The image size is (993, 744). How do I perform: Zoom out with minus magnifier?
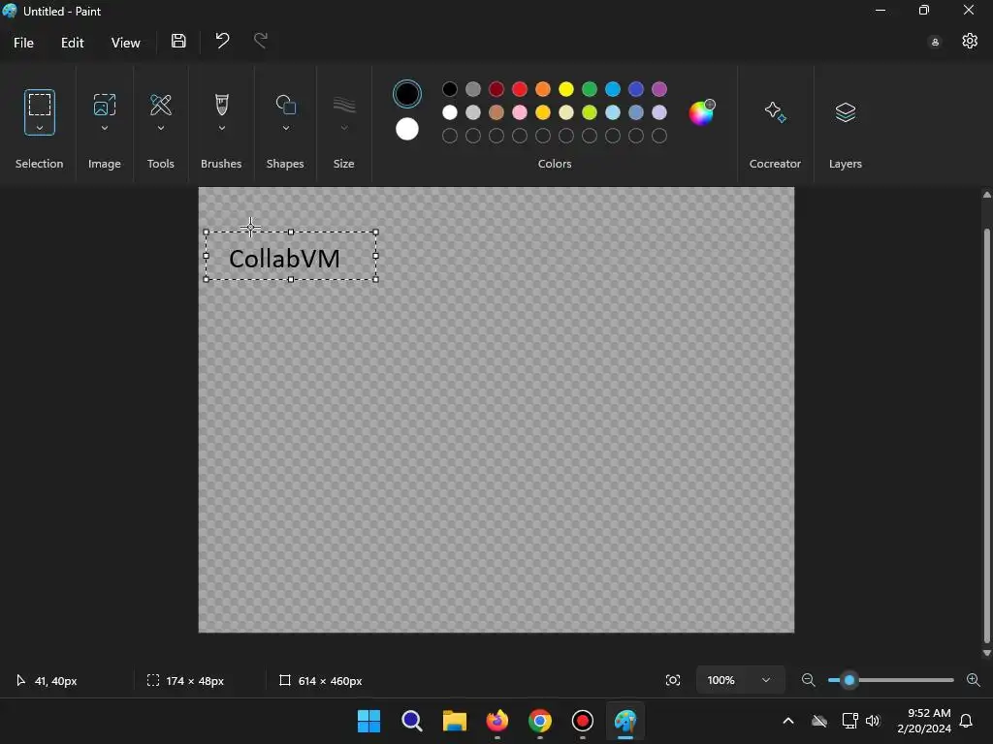(x=808, y=680)
